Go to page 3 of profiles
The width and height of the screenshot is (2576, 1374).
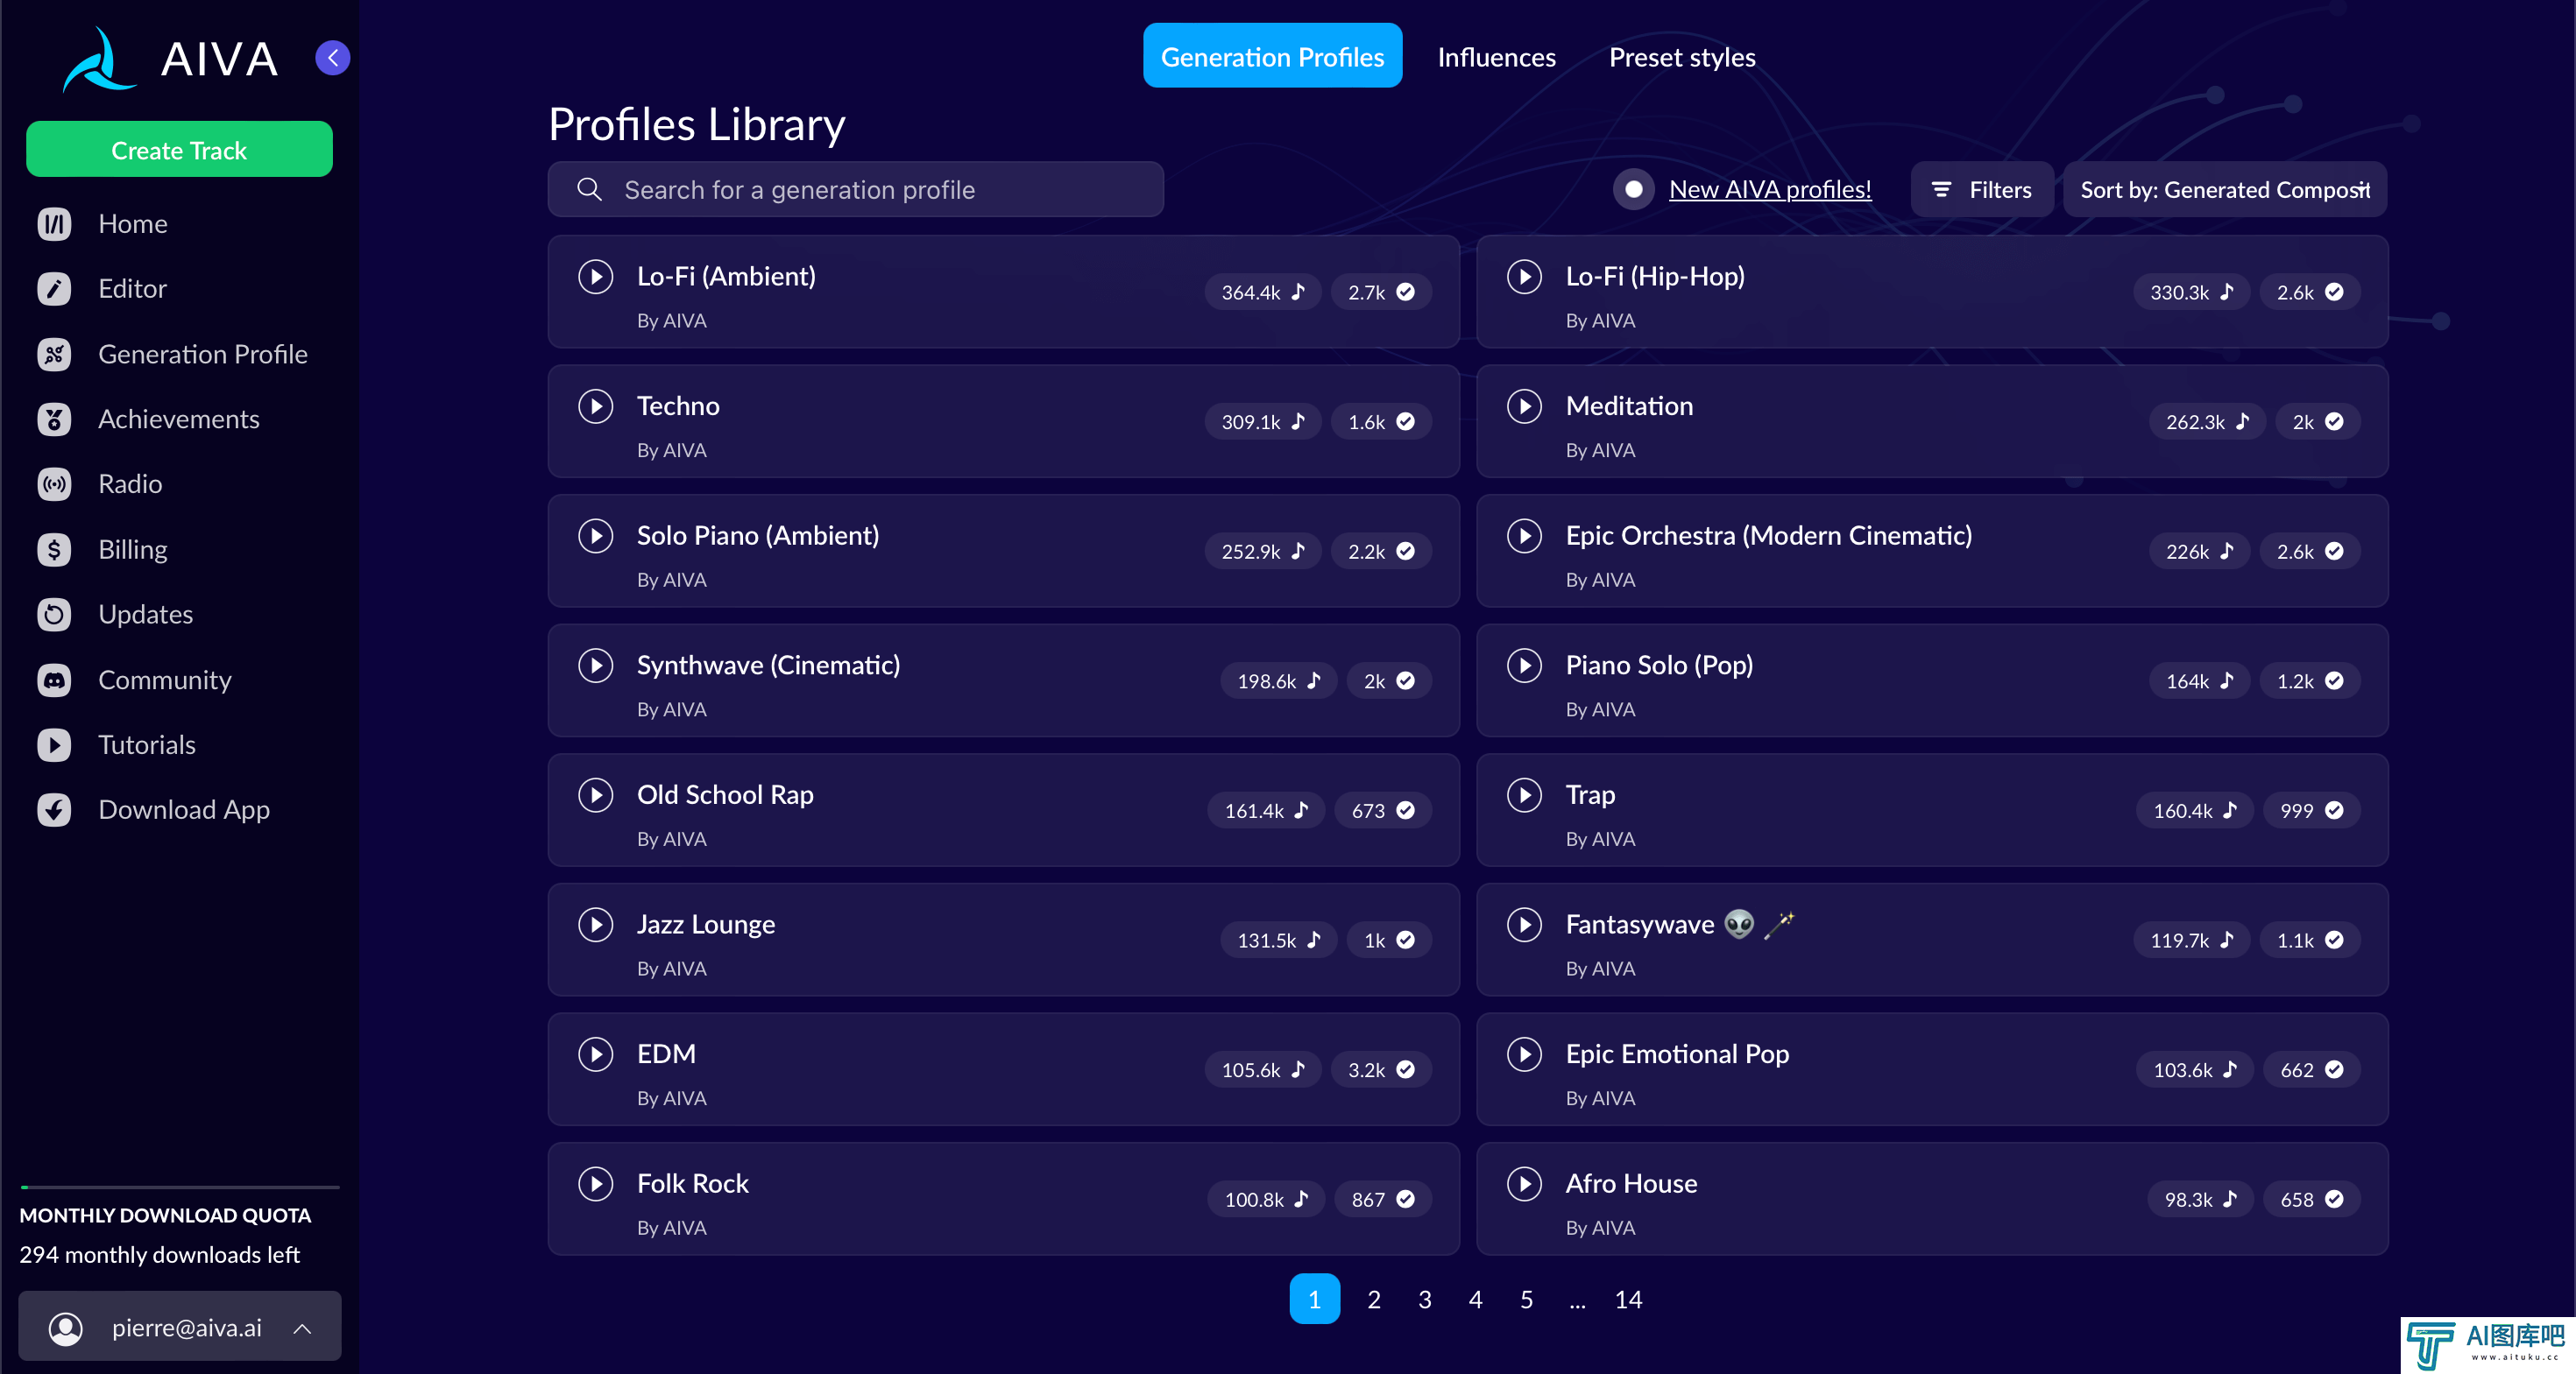tap(1425, 1299)
